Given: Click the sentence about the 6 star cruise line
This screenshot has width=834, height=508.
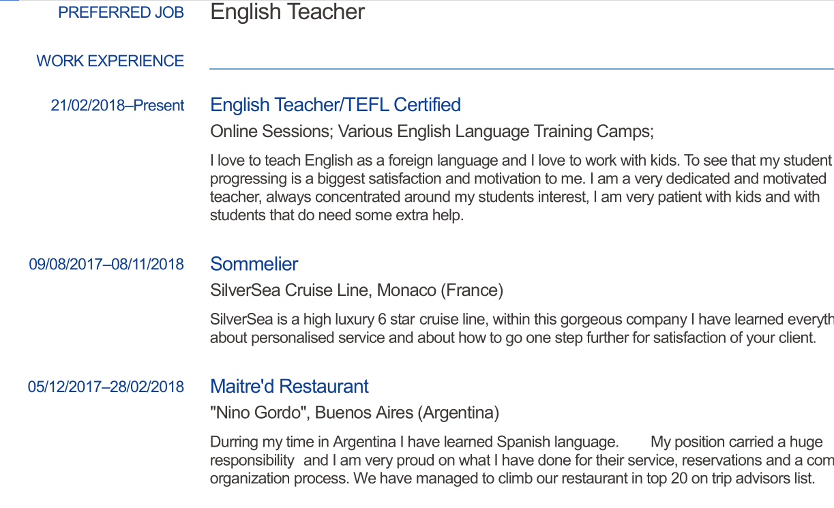Looking at the screenshot, I should click(x=521, y=319).
